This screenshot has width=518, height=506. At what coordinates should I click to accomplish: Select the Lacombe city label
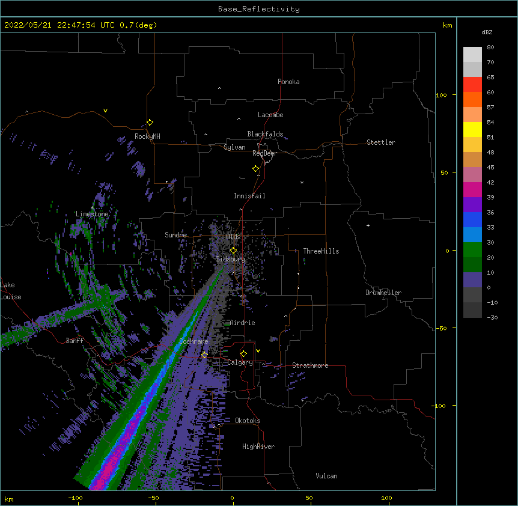coord(270,115)
